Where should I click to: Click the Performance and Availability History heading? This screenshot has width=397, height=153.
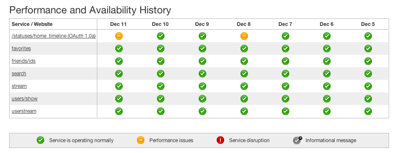[90, 10]
